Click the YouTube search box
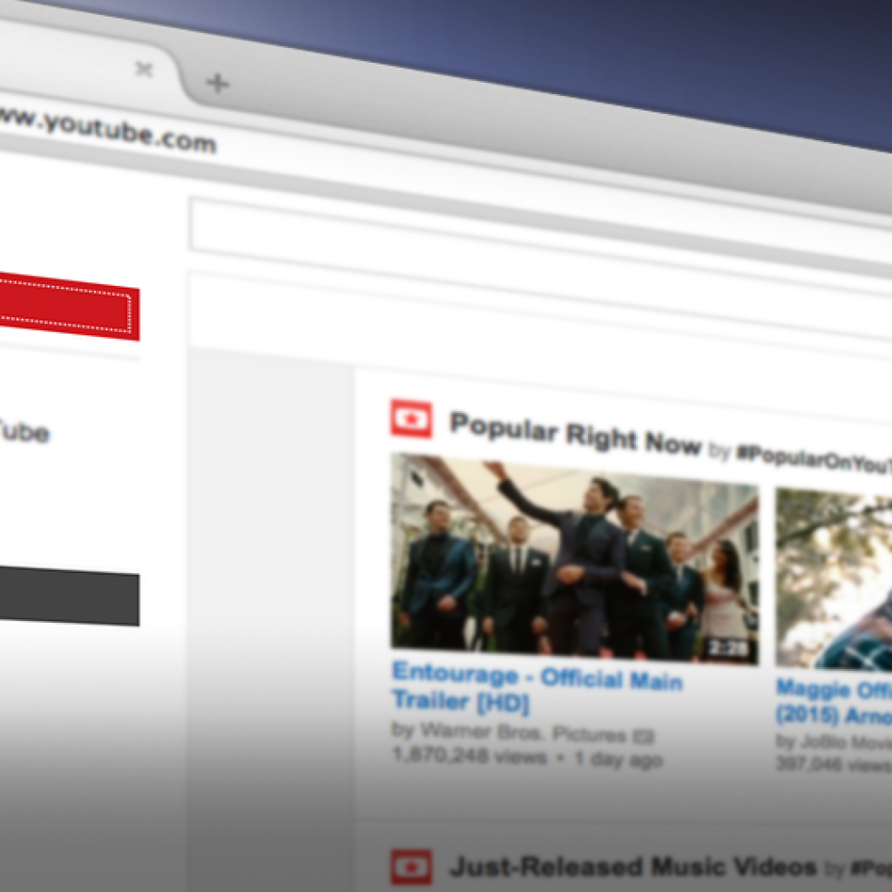Screen dimensions: 892x892 tap(523, 231)
